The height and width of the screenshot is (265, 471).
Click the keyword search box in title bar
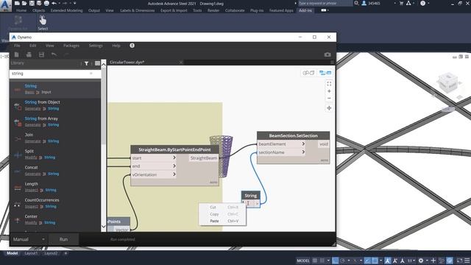tap(325, 3)
